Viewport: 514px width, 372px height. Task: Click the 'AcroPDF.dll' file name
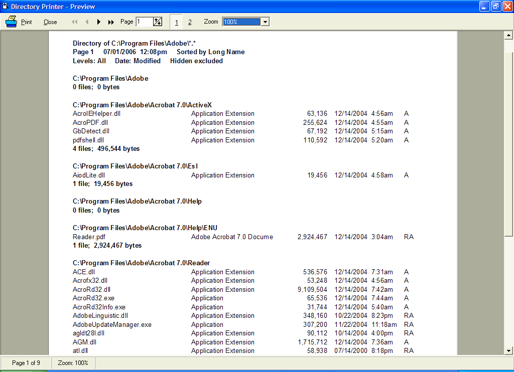click(x=90, y=122)
